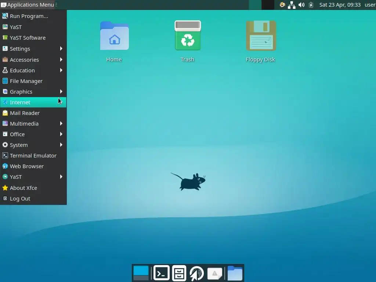Switch to the first teal workspace
Viewport: 376px width, 282px height.
255,5
